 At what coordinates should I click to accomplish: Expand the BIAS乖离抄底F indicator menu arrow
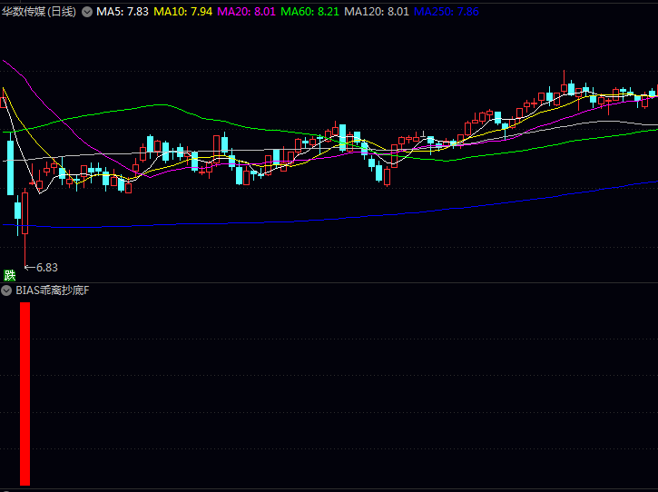pos(7,290)
